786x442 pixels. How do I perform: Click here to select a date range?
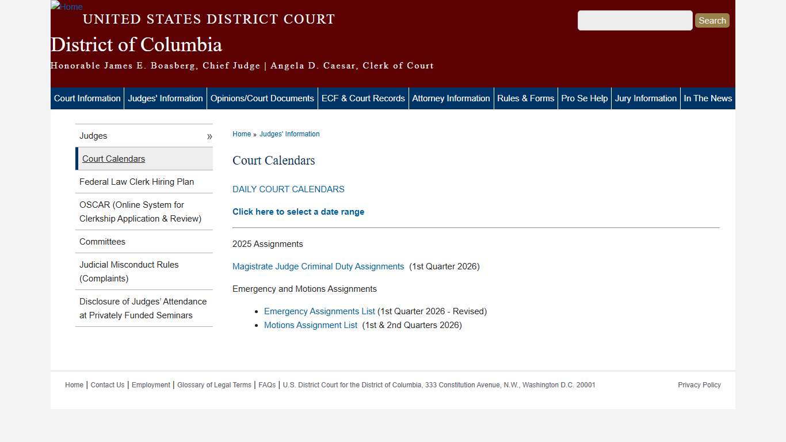tap(298, 212)
